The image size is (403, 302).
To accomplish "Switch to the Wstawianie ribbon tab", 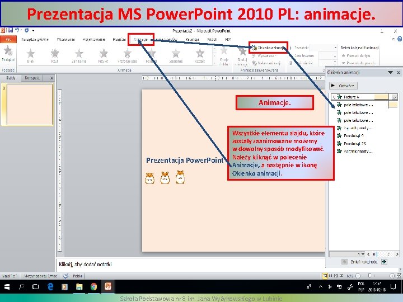I will coord(66,39).
